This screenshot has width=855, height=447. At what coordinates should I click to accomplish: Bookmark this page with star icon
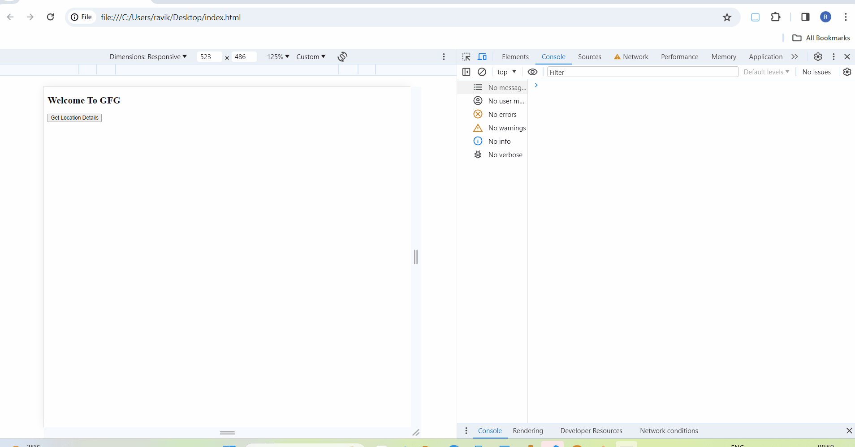click(x=727, y=17)
